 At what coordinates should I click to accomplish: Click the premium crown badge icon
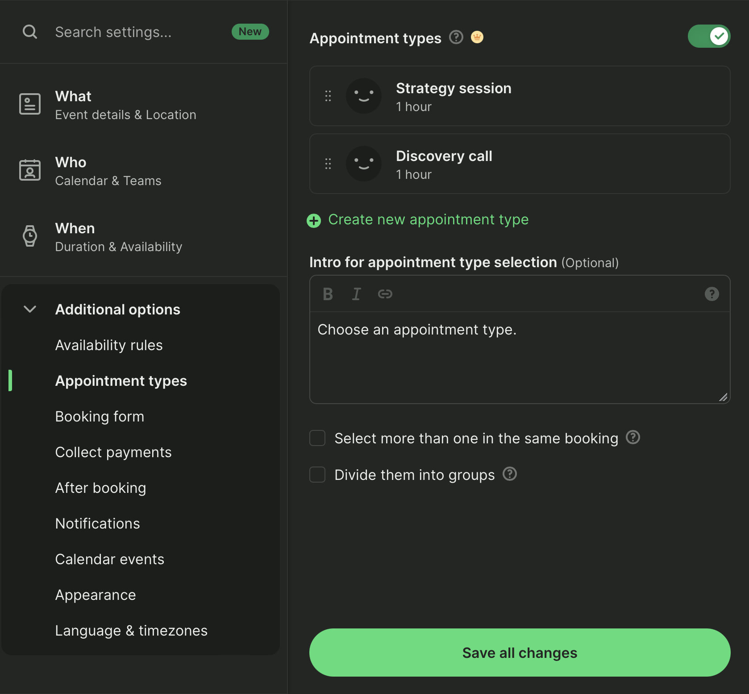click(477, 37)
